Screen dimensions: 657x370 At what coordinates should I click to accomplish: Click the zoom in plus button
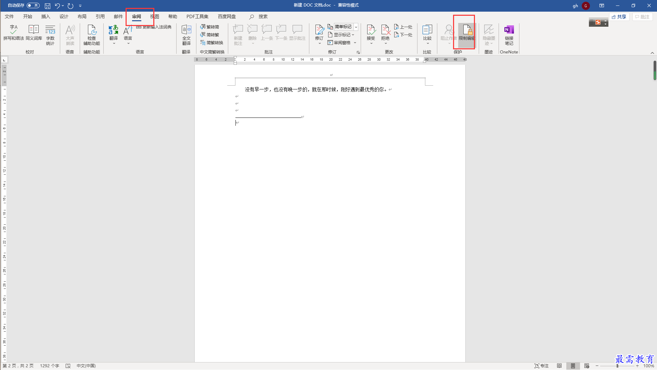[x=637, y=366]
